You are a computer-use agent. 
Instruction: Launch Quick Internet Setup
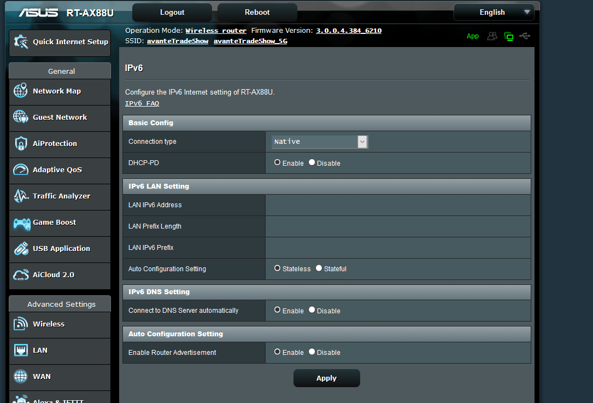pos(60,43)
